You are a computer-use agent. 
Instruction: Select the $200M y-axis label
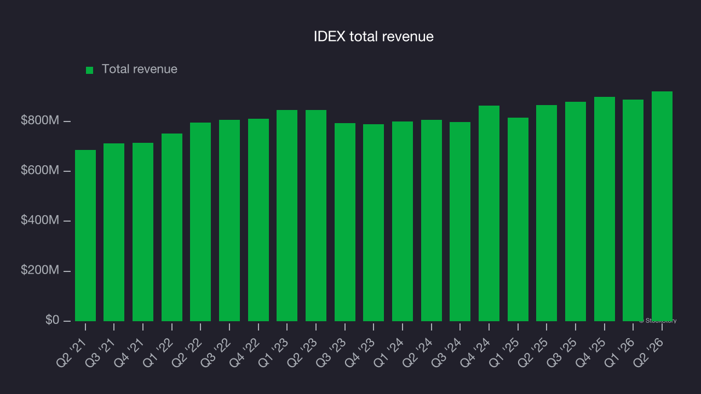(40, 271)
